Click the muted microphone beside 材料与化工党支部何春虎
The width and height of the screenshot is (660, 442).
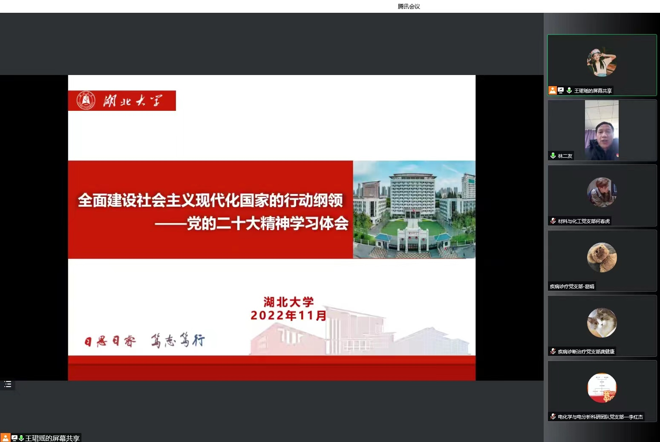pyautogui.click(x=553, y=221)
